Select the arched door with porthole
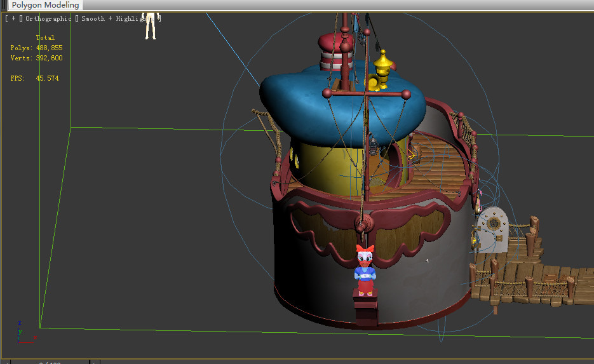The width and height of the screenshot is (594, 364). click(492, 231)
